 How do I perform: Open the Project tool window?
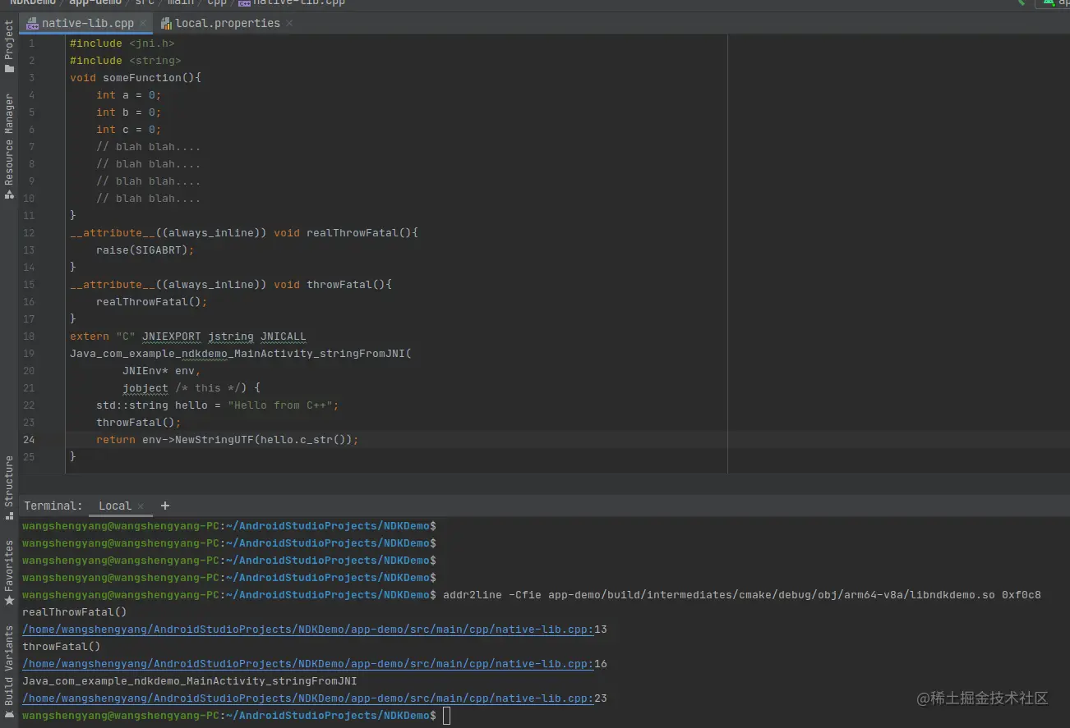[9, 47]
